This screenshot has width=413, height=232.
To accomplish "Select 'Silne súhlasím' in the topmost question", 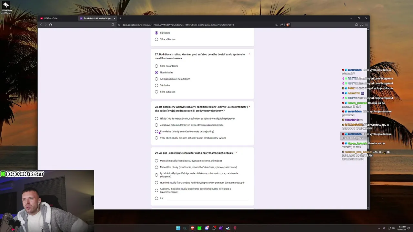I will pyautogui.click(x=156, y=39).
